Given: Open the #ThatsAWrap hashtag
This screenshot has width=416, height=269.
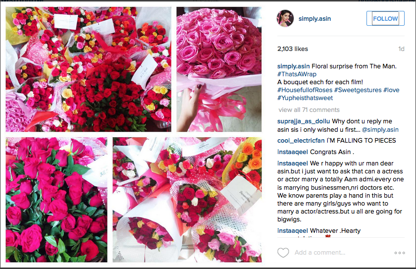Looking at the screenshot, I should (297, 74).
